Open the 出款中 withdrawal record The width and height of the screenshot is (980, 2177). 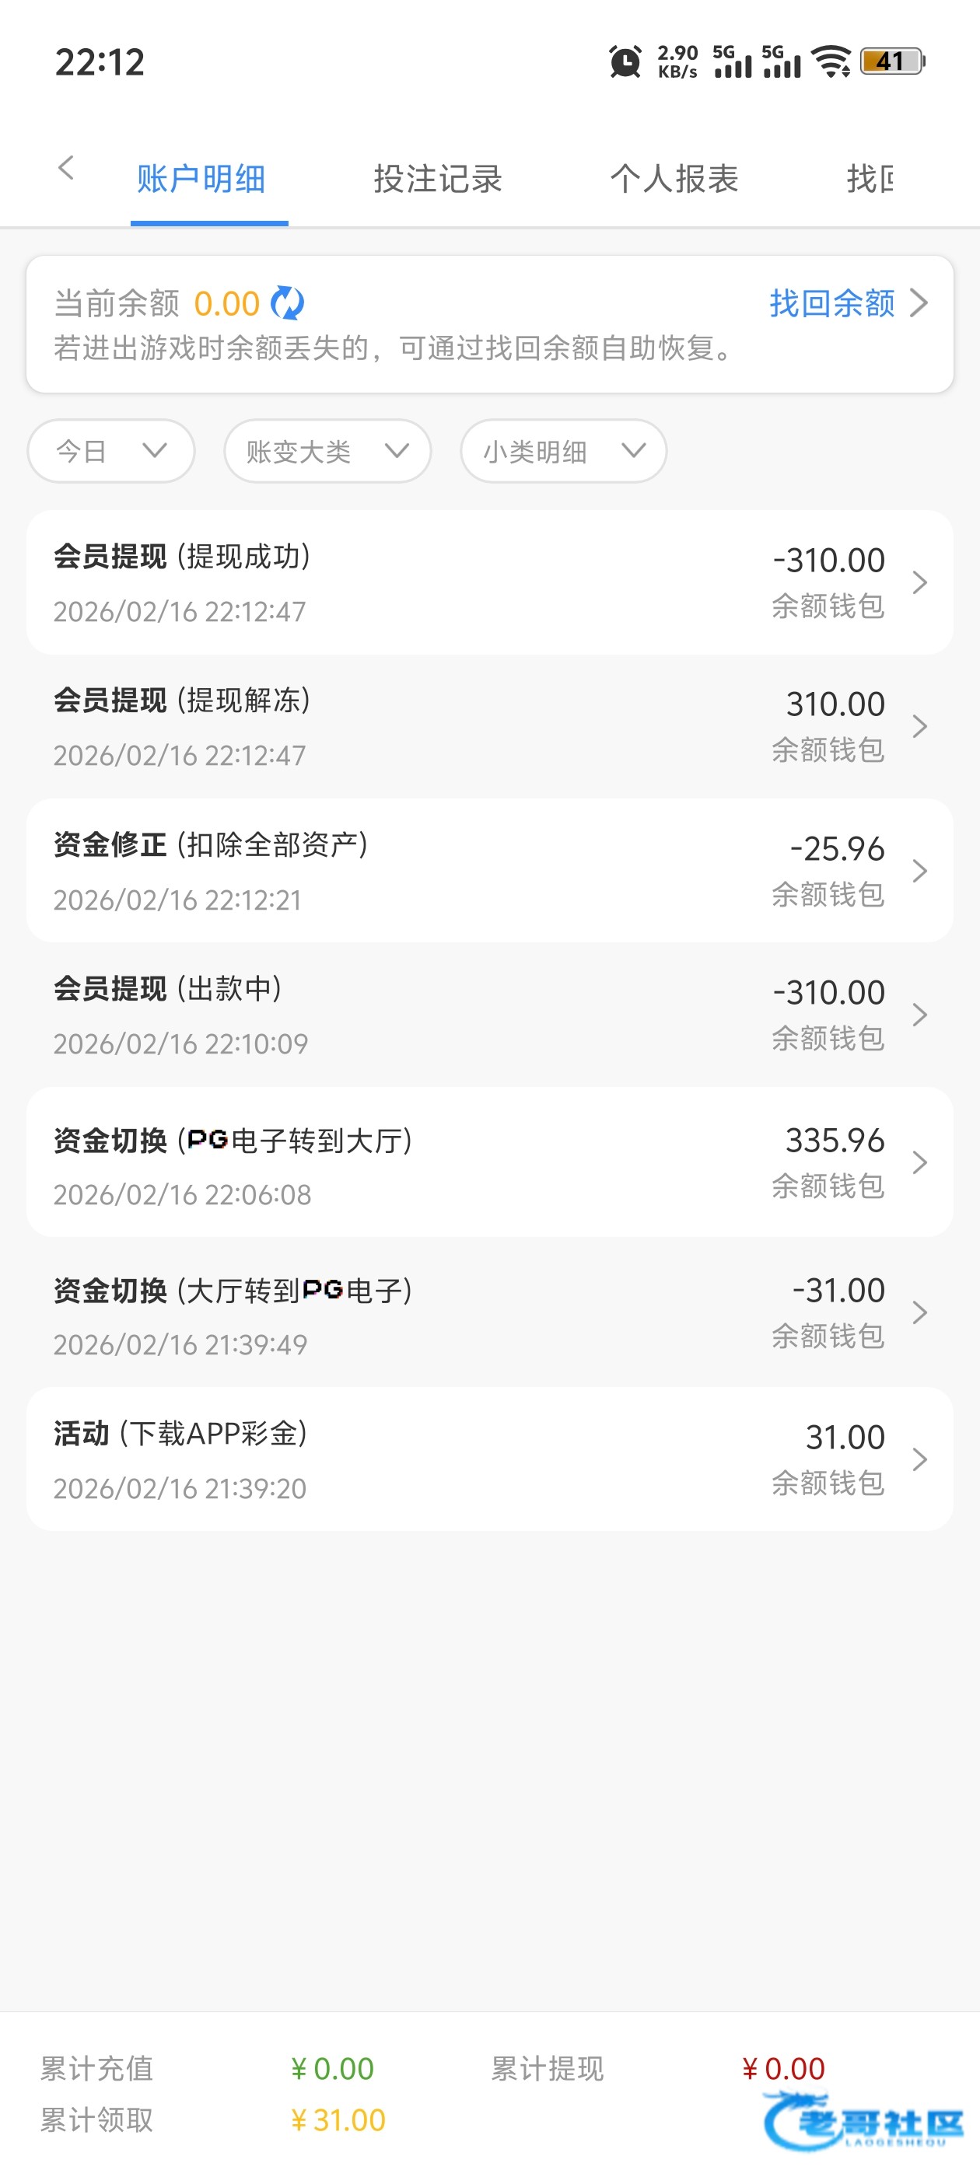[x=488, y=1015]
